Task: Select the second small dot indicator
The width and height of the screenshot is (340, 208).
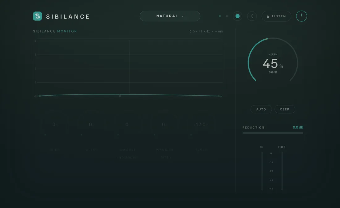Action: [x=227, y=16]
